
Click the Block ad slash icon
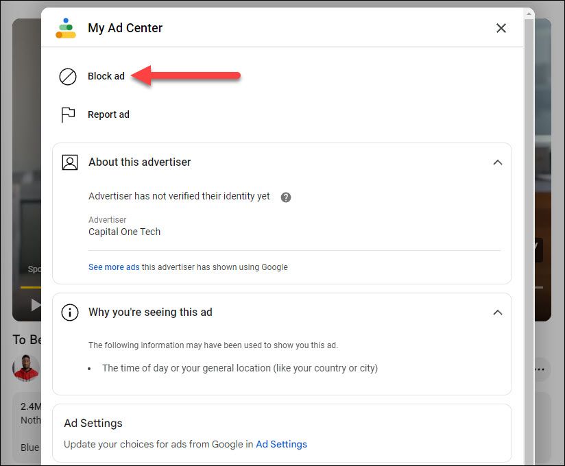[67, 77]
